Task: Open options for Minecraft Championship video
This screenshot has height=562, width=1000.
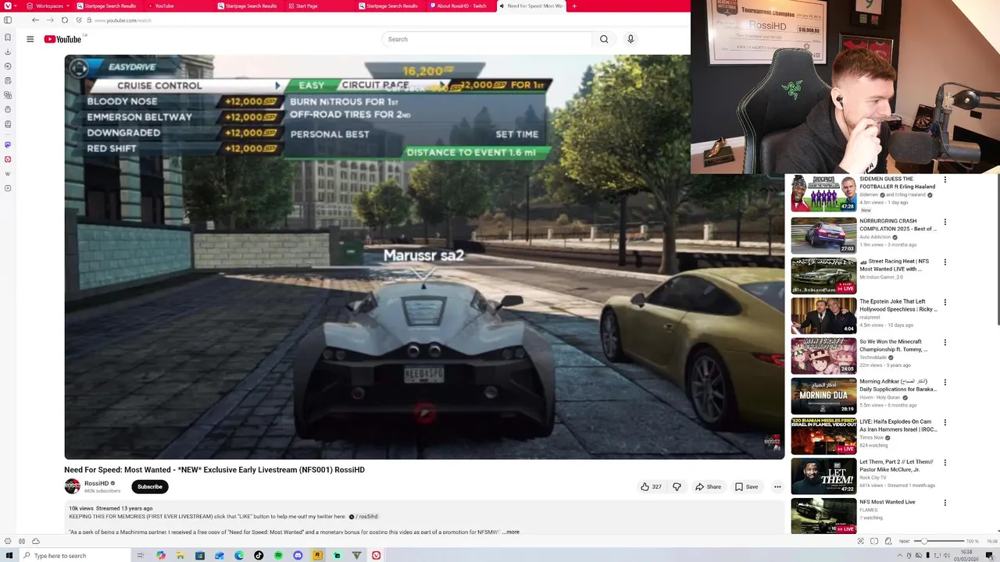Action: (x=945, y=343)
